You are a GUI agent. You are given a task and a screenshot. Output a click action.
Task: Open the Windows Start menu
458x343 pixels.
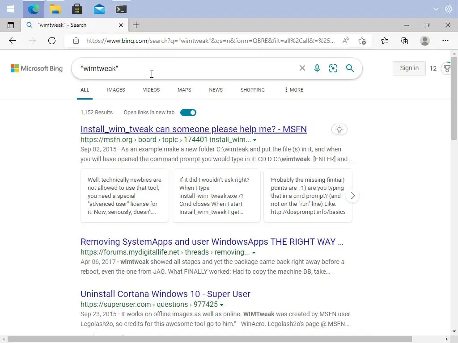(x=11, y=9)
